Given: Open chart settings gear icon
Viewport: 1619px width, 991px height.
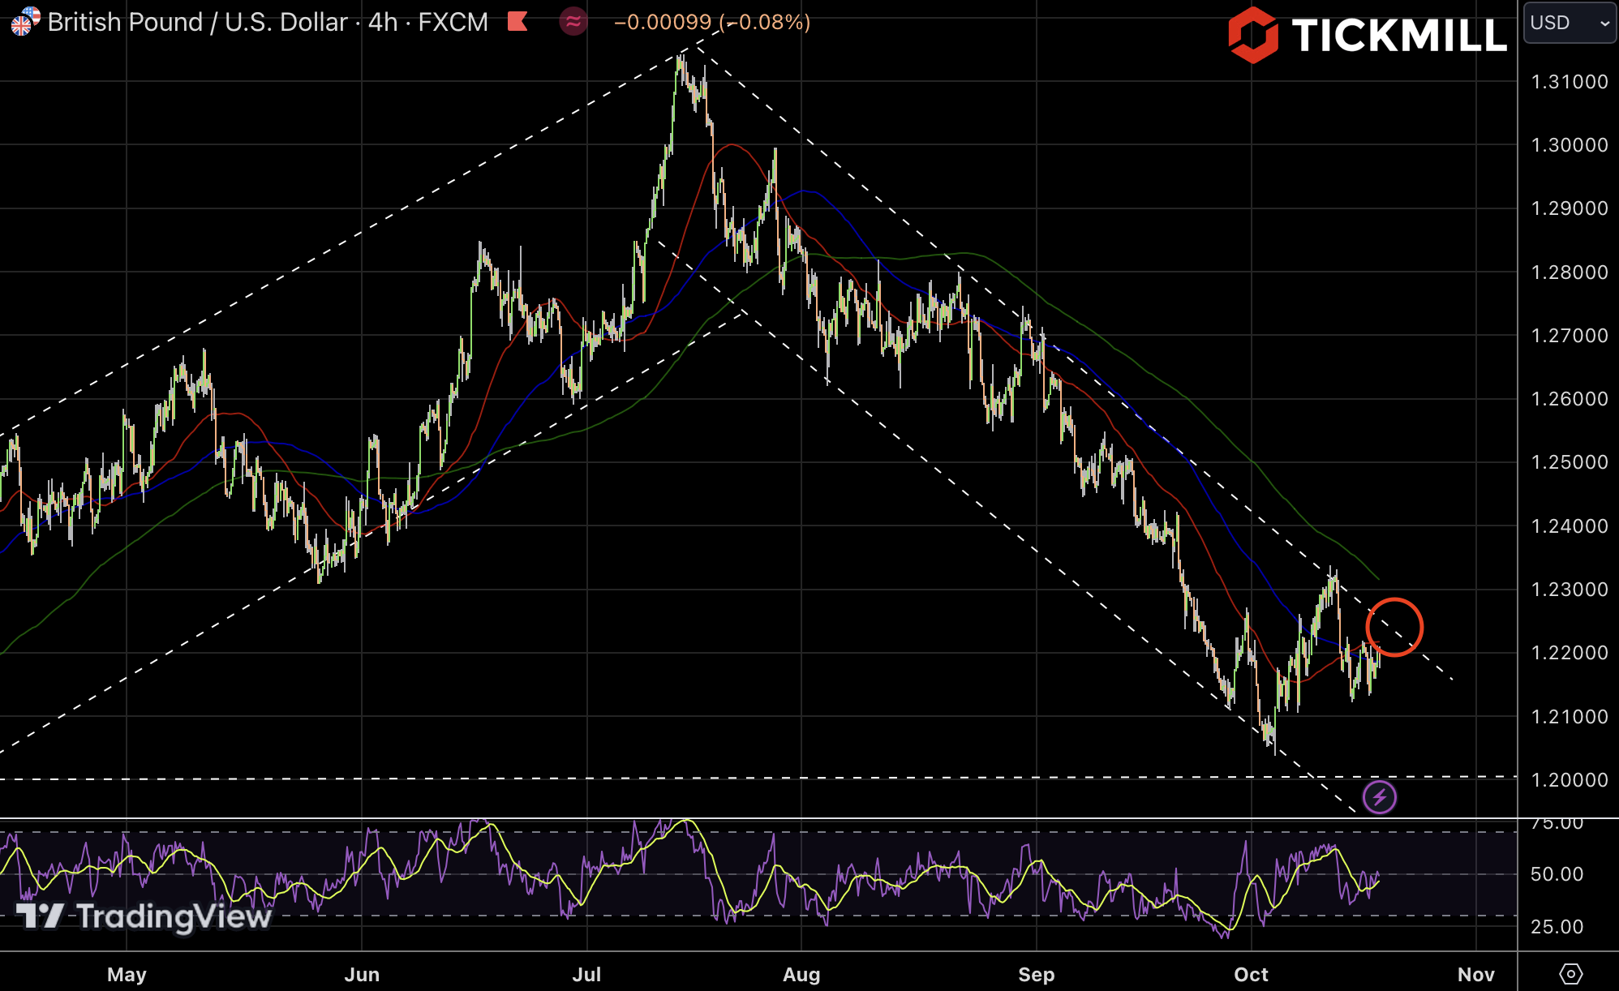Looking at the screenshot, I should coord(1570,973).
